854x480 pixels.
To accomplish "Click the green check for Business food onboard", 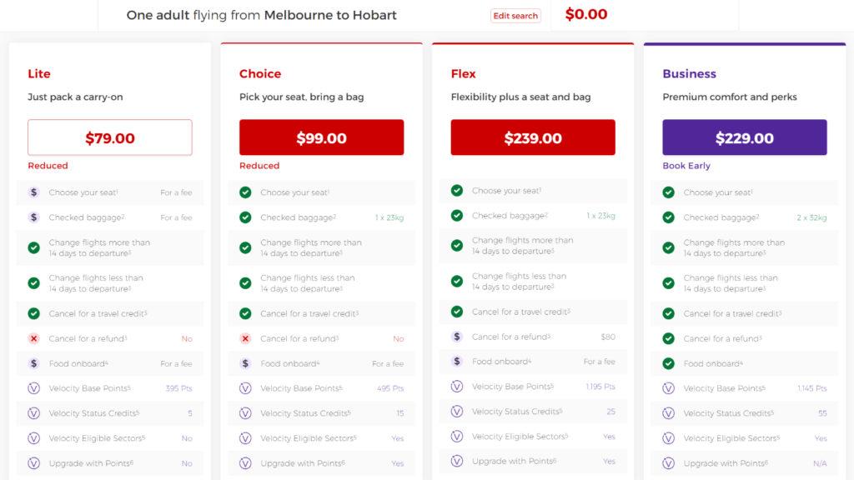I will point(669,363).
